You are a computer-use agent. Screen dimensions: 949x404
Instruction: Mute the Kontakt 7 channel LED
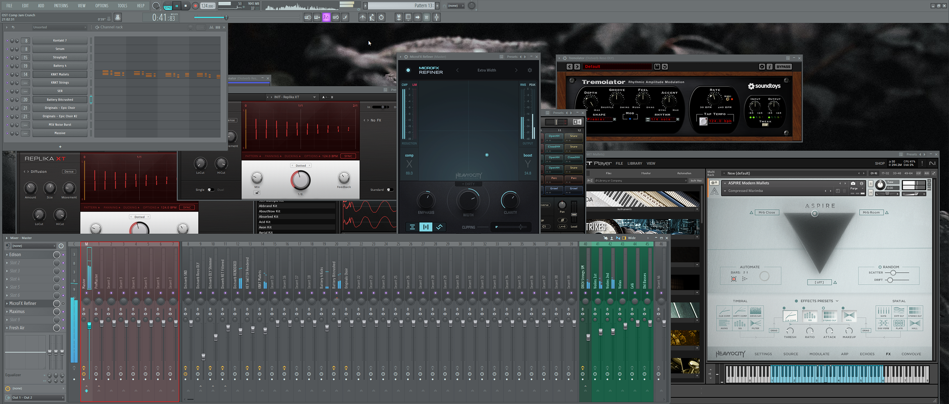[7, 40]
